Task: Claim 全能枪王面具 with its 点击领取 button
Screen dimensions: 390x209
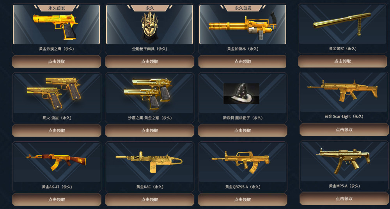Action: click(x=149, y=61)
